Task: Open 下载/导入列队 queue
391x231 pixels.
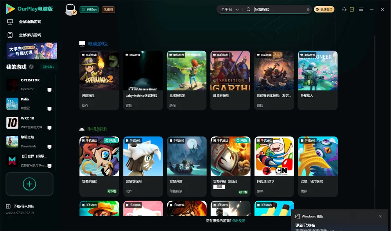Action: point(24,206)
